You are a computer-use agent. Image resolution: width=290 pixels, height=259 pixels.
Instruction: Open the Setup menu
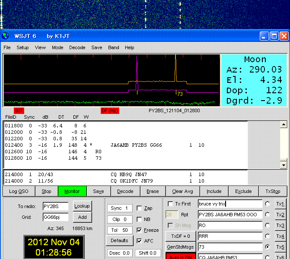click(22, 47)
